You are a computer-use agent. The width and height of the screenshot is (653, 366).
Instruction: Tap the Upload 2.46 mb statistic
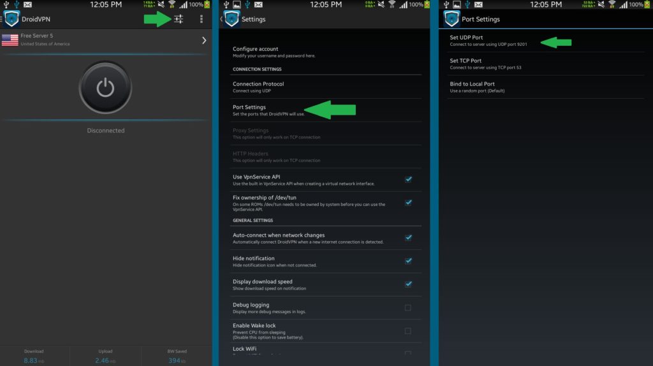[x=105, y=356]
